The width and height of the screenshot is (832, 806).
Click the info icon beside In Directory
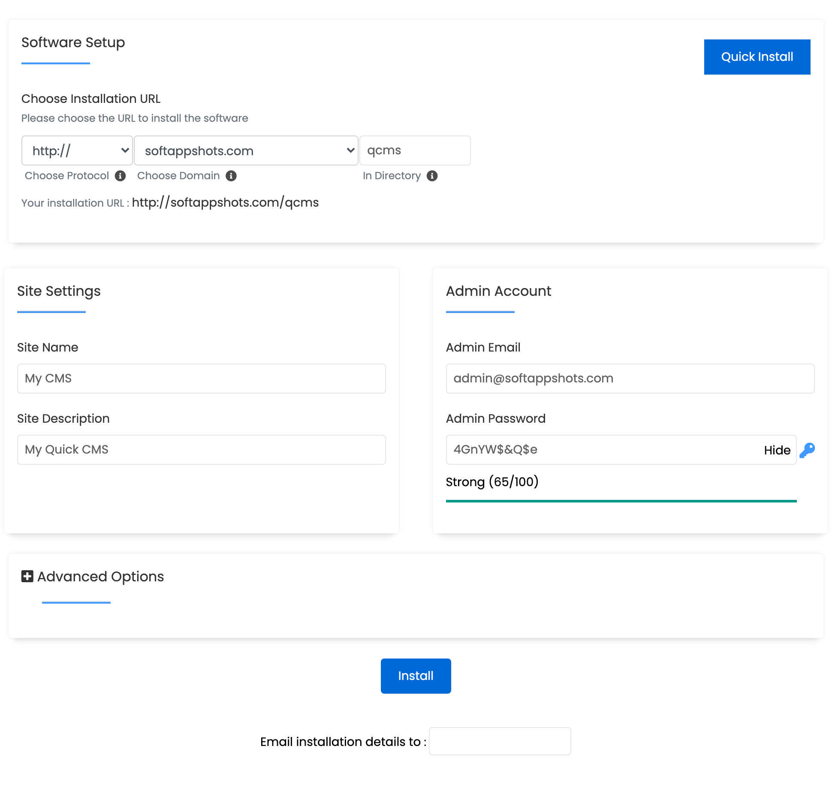pyautogui.click(x=432, y=176)
